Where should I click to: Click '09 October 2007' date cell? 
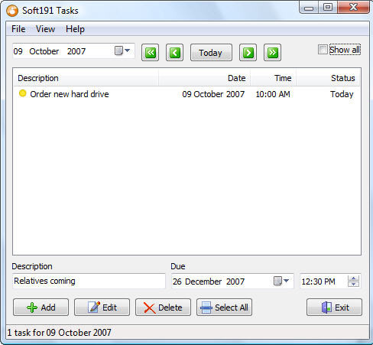(213, 94)
